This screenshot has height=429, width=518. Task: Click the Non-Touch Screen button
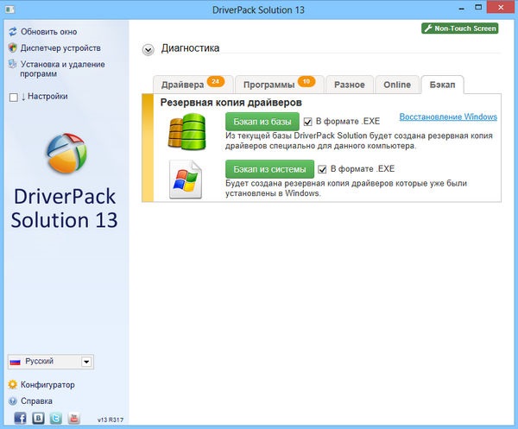pyautogui.click(x=460, y=28)
